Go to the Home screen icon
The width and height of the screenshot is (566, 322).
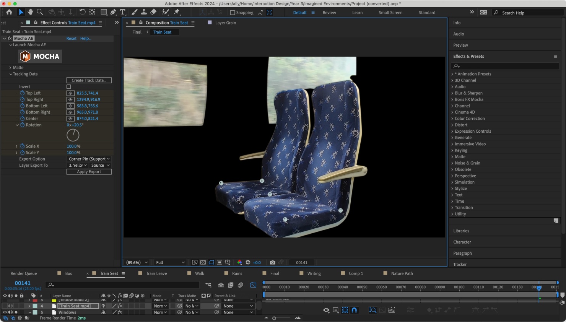point(9,12)
